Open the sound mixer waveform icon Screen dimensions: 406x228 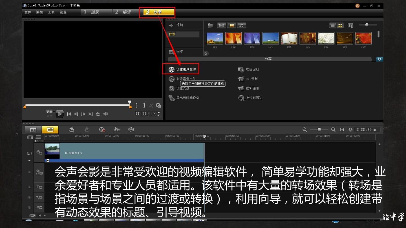pos(117,129)
